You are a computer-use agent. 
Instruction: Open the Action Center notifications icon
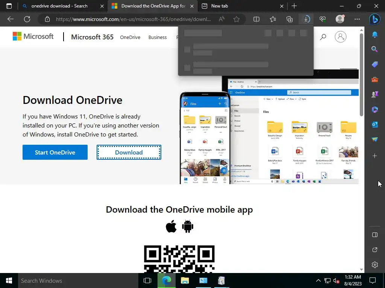click(x=373, y=280)
